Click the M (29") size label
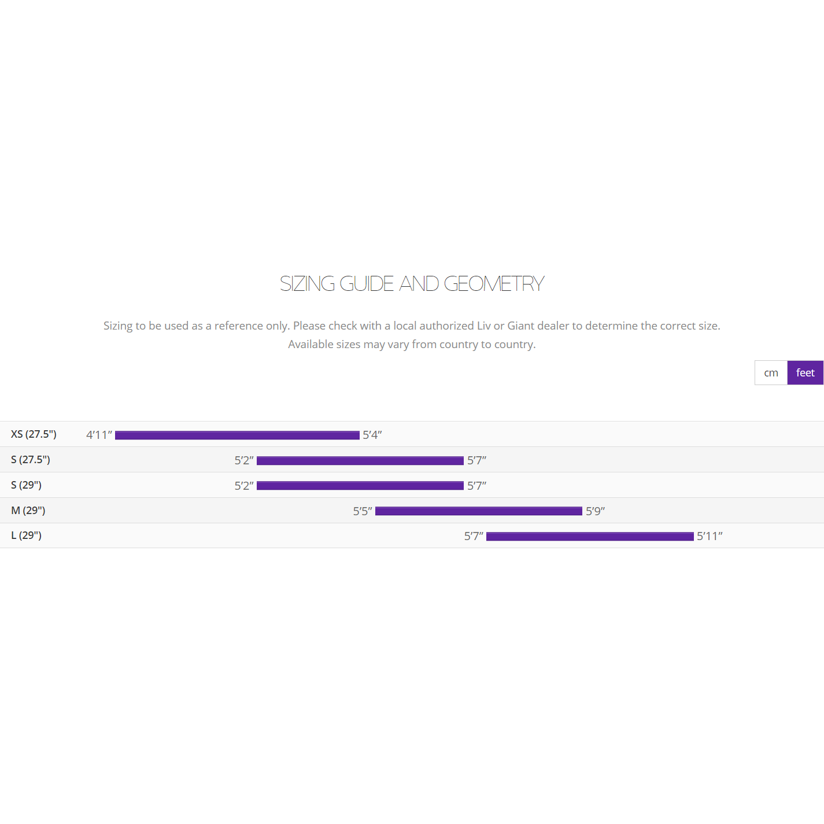Viewport: 824px width, 824px height. click(x=28, y=511)
